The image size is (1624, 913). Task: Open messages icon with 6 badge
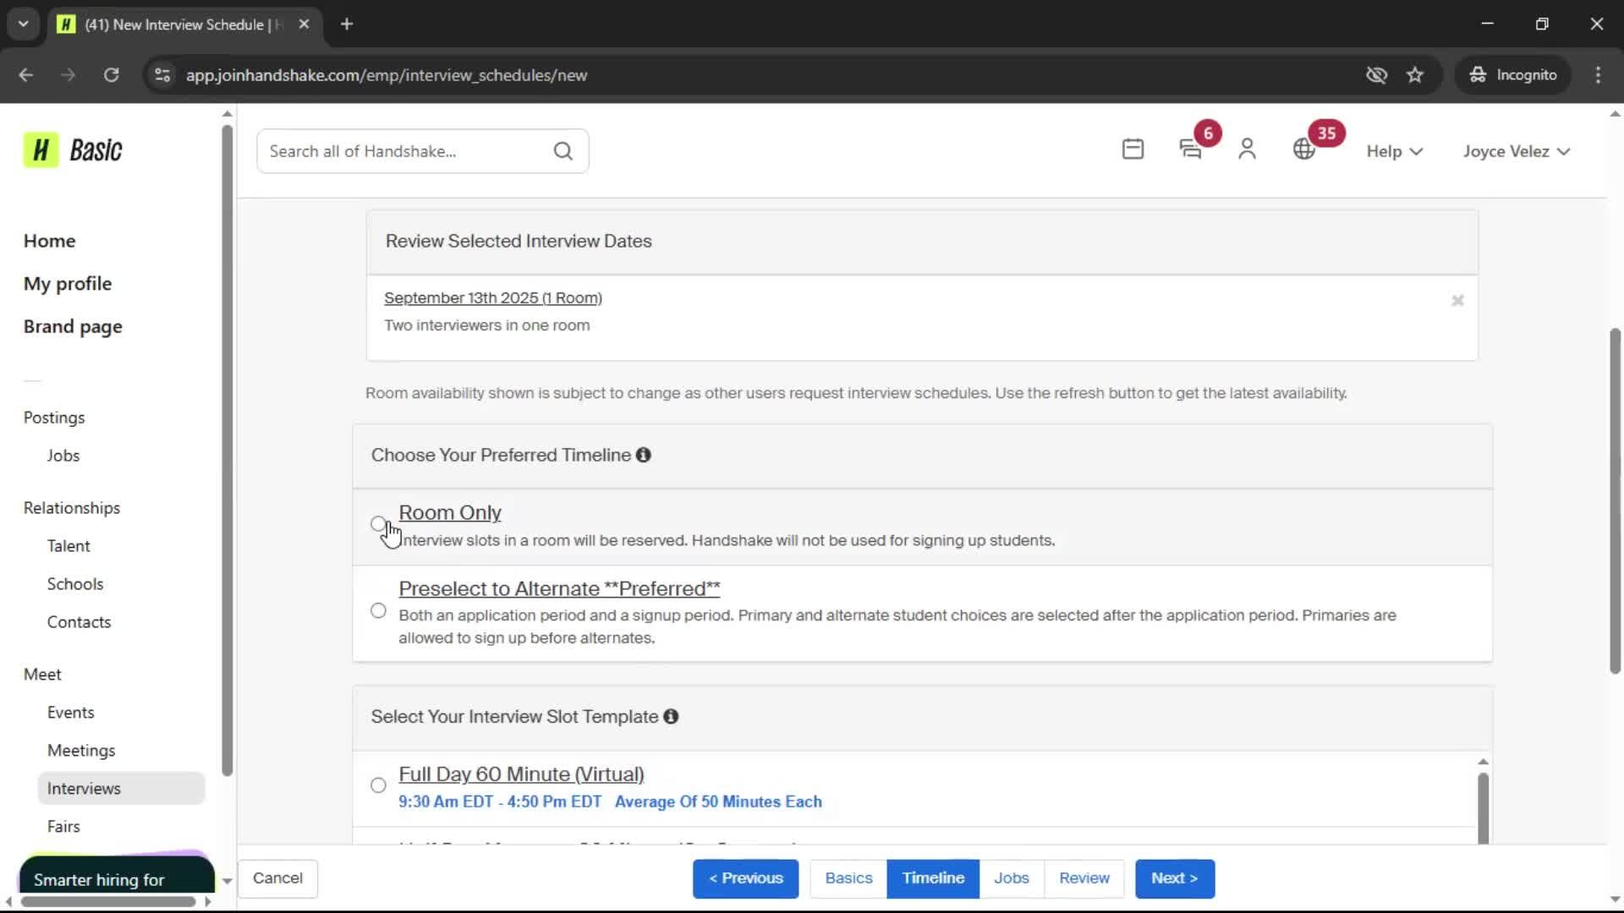[1191, 150]
